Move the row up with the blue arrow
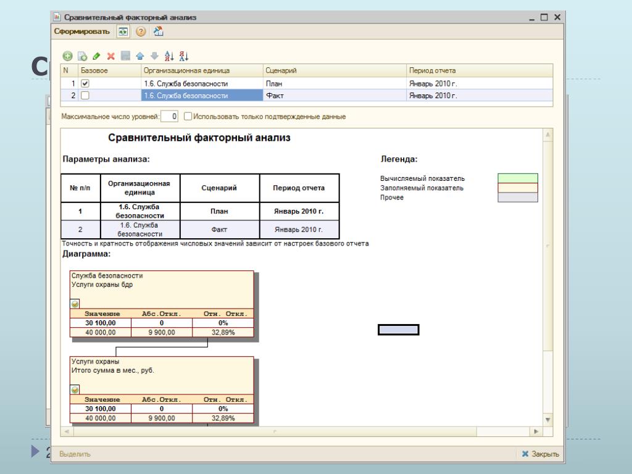The image size is (632, 474). click(x=140, y=56)
